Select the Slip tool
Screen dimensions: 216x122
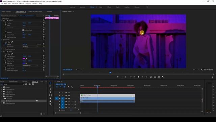(50, 95)
